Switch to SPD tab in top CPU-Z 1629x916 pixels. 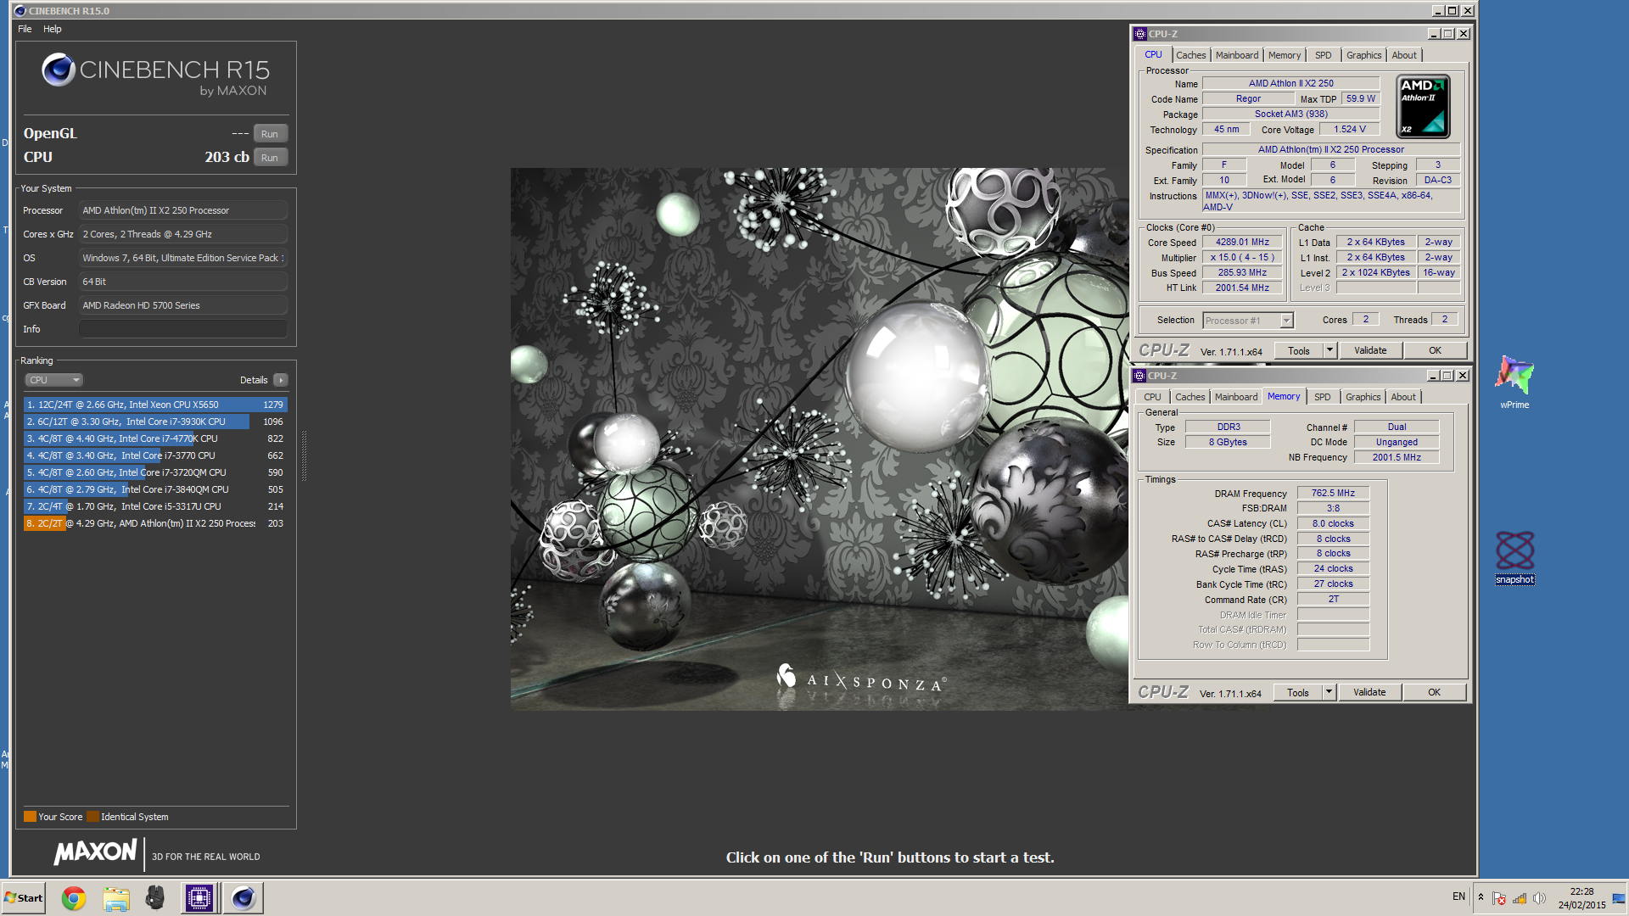1323,55
